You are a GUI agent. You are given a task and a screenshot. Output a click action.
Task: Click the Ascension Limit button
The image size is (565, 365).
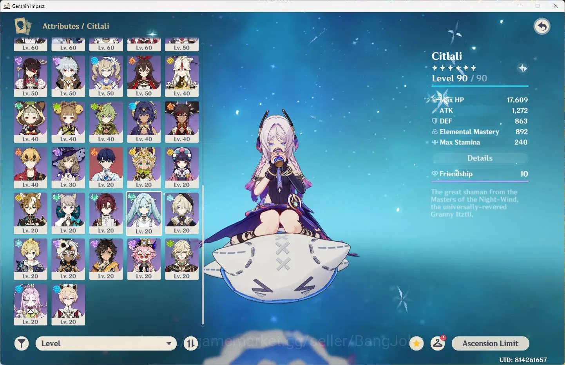coord(490,343)
